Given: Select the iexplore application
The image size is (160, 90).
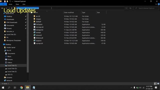Looking at the screenshot, I should (39, 40).
